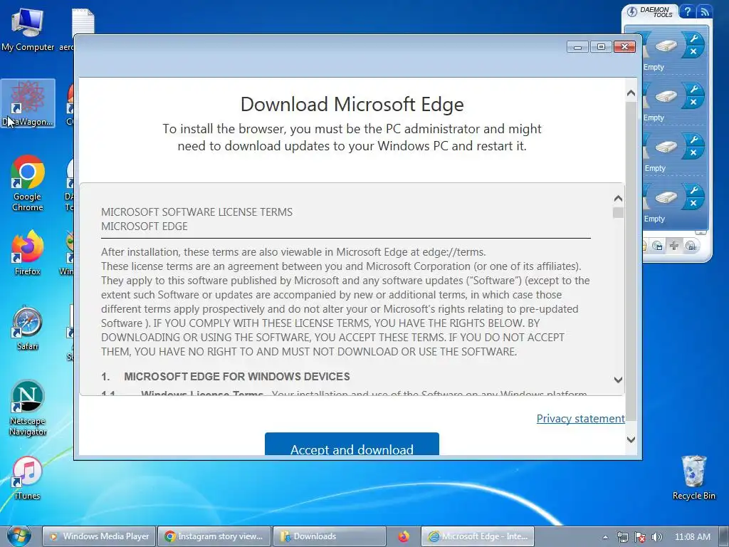Click the Show desktop strip
The width and height of the screenshot is (729, 547).
(724, 536)
